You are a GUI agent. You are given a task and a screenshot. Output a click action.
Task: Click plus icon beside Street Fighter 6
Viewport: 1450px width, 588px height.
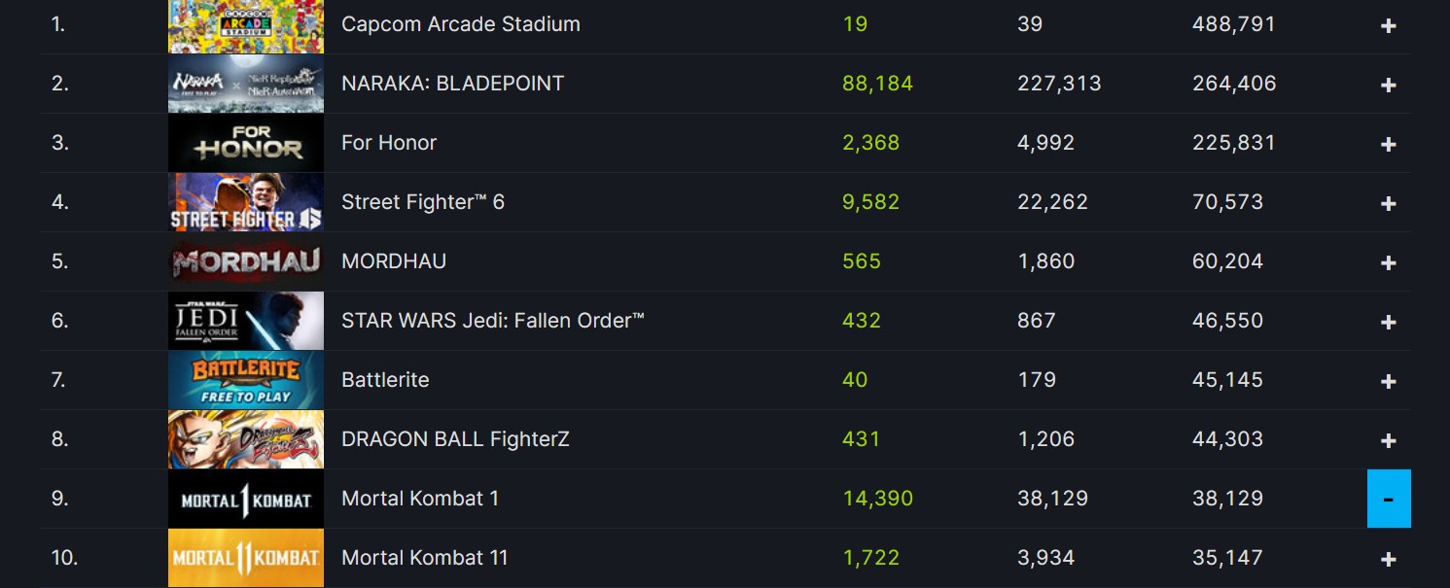[1388, 204]
